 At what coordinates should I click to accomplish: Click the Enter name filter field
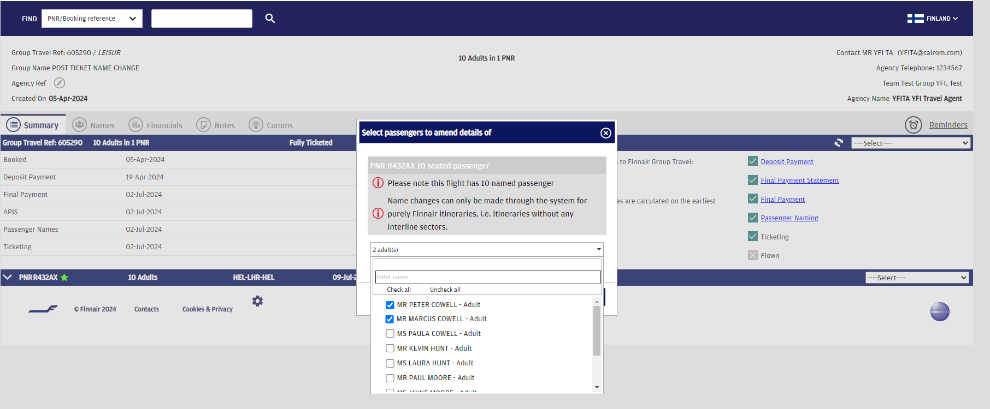[x=487, y=277]
